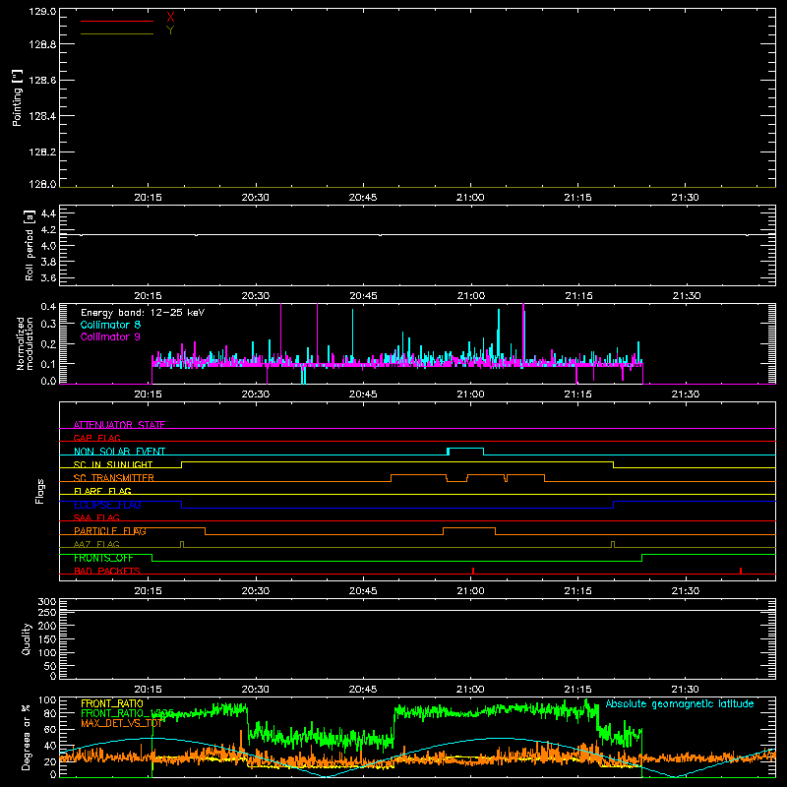Click the cyan Collimator 8 legend entry
Viewport: 787px width, 787px height.
[x=110, y=325]
